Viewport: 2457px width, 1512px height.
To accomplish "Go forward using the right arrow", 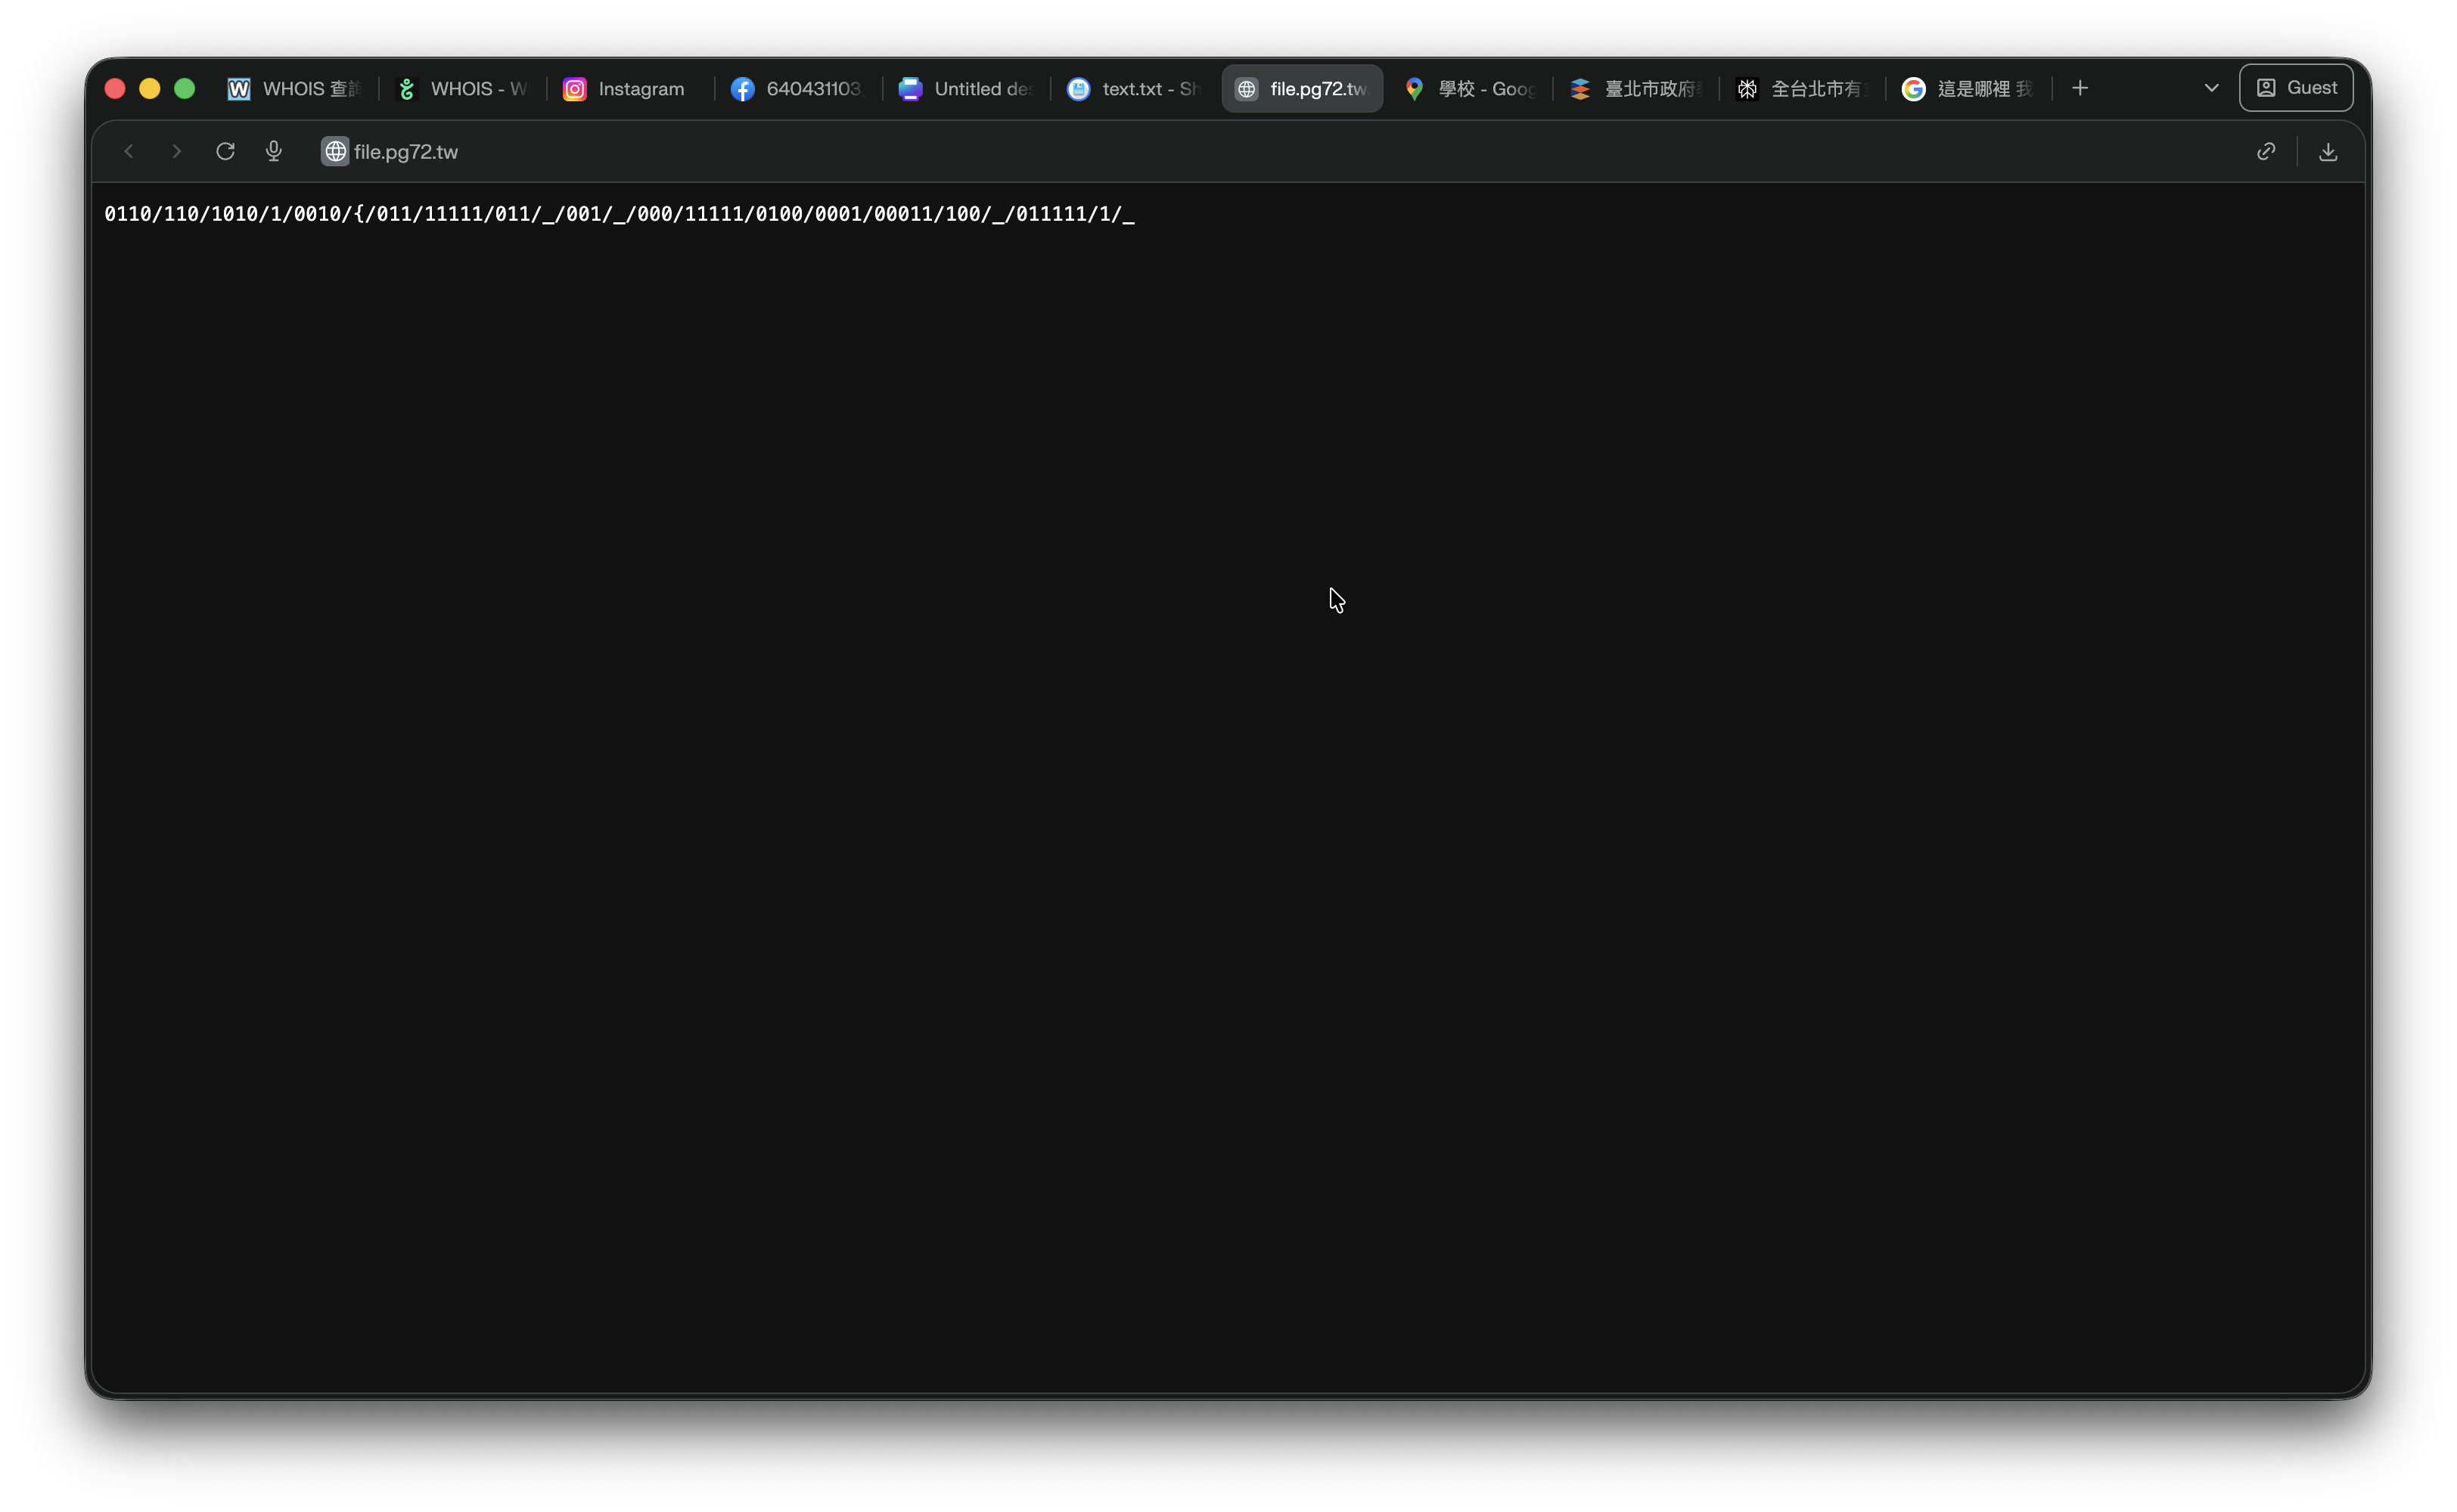I will tap(177, 151).
